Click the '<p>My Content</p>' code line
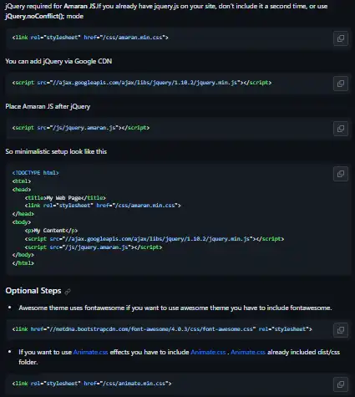 point(51,231)
